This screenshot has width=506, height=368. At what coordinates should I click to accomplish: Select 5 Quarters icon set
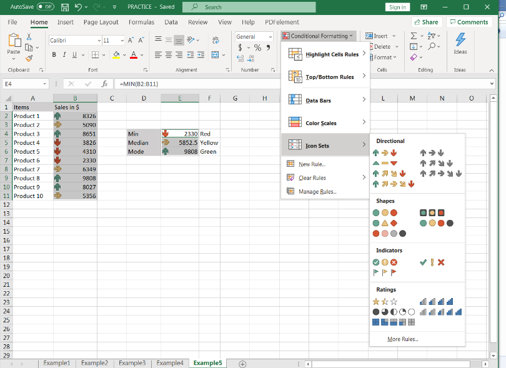[394, 312]
